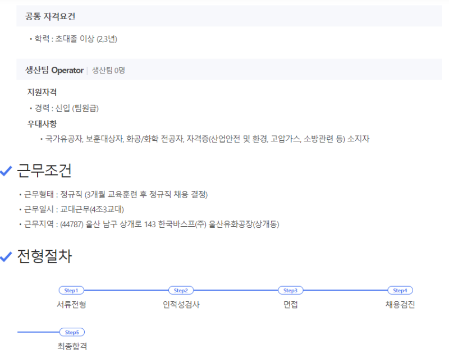Click the 지원자격 subheading
449x358 pixels.
(42, 92)
